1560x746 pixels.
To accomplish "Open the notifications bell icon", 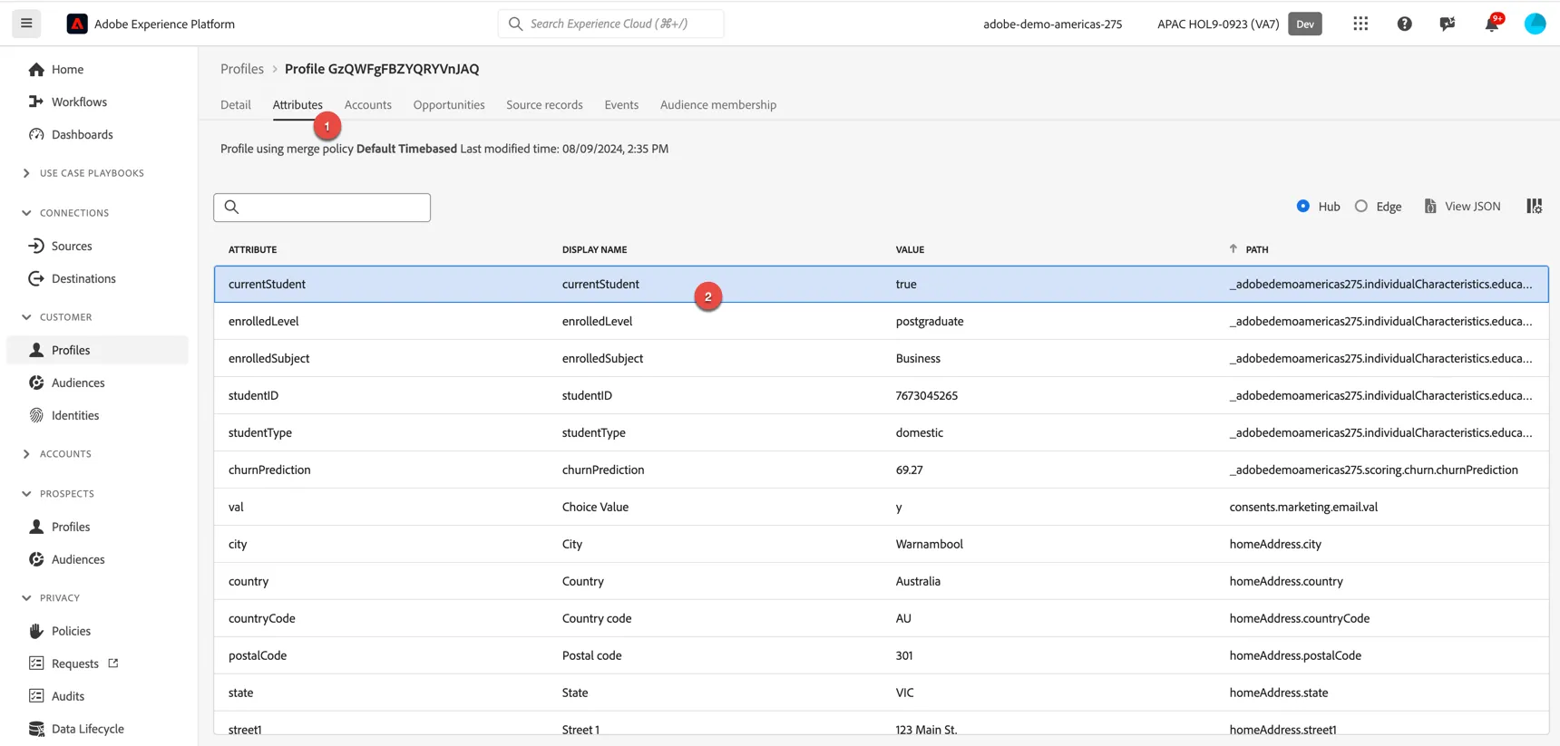I will (x=1492, y=24).
